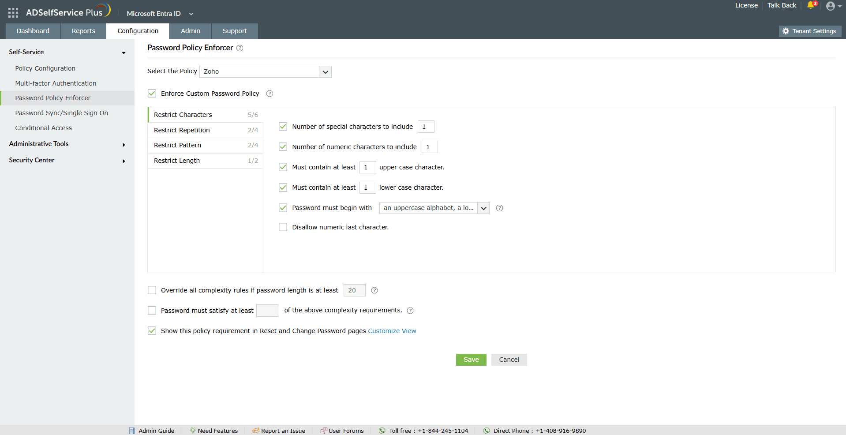Viewport: 846px width, 435px height.
Task: Click help icon beside Override complexity rules
Action: pyautogui.click(x=374, y=290)
